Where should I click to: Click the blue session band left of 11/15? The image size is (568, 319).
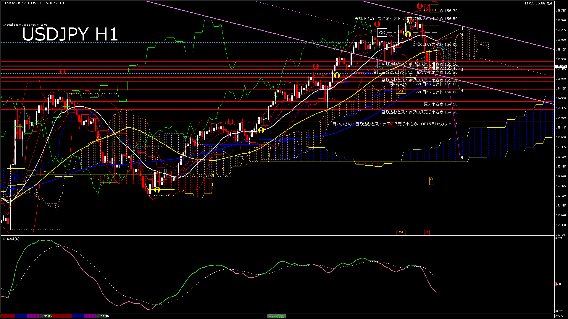click(21, 316)
